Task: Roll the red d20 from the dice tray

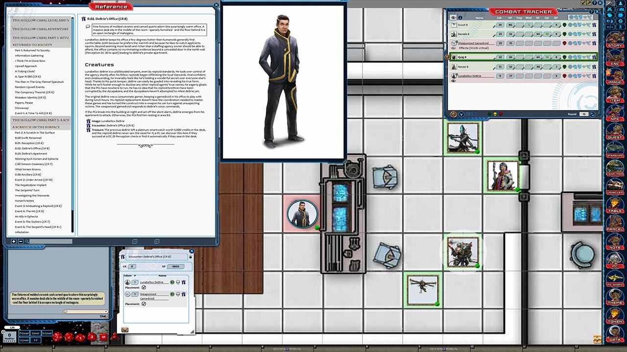Action: click(x=58, y=337)
